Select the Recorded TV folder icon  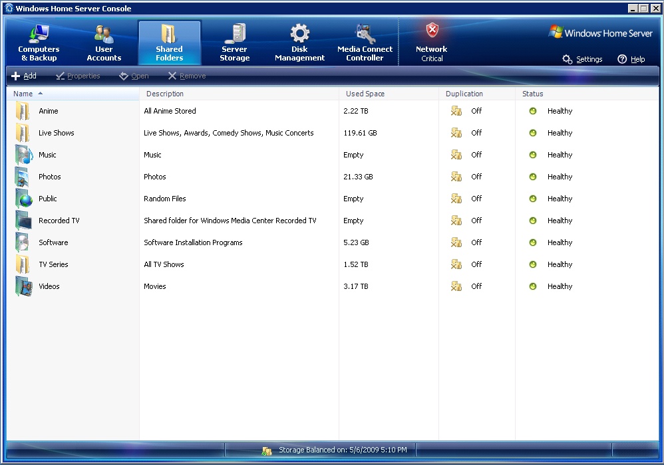point(23,221)
